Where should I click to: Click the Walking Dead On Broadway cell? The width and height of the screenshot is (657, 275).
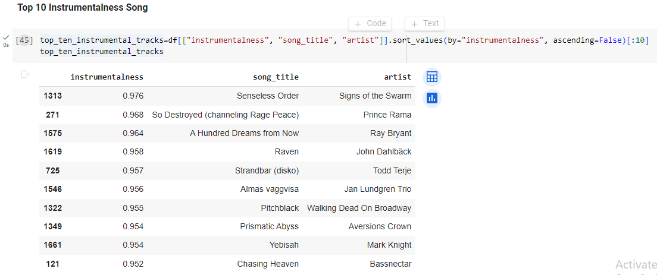[359, 208]
